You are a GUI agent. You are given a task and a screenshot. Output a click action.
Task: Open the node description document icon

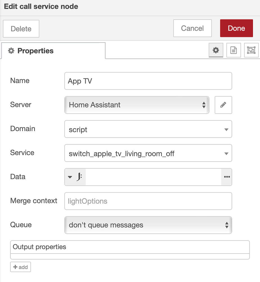tap(234, 50)
